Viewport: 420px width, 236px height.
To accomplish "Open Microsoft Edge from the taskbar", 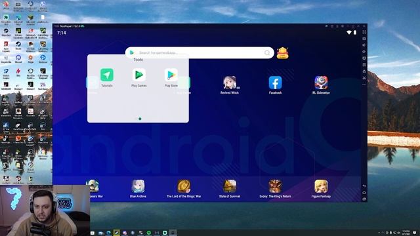I will point(108,233).
